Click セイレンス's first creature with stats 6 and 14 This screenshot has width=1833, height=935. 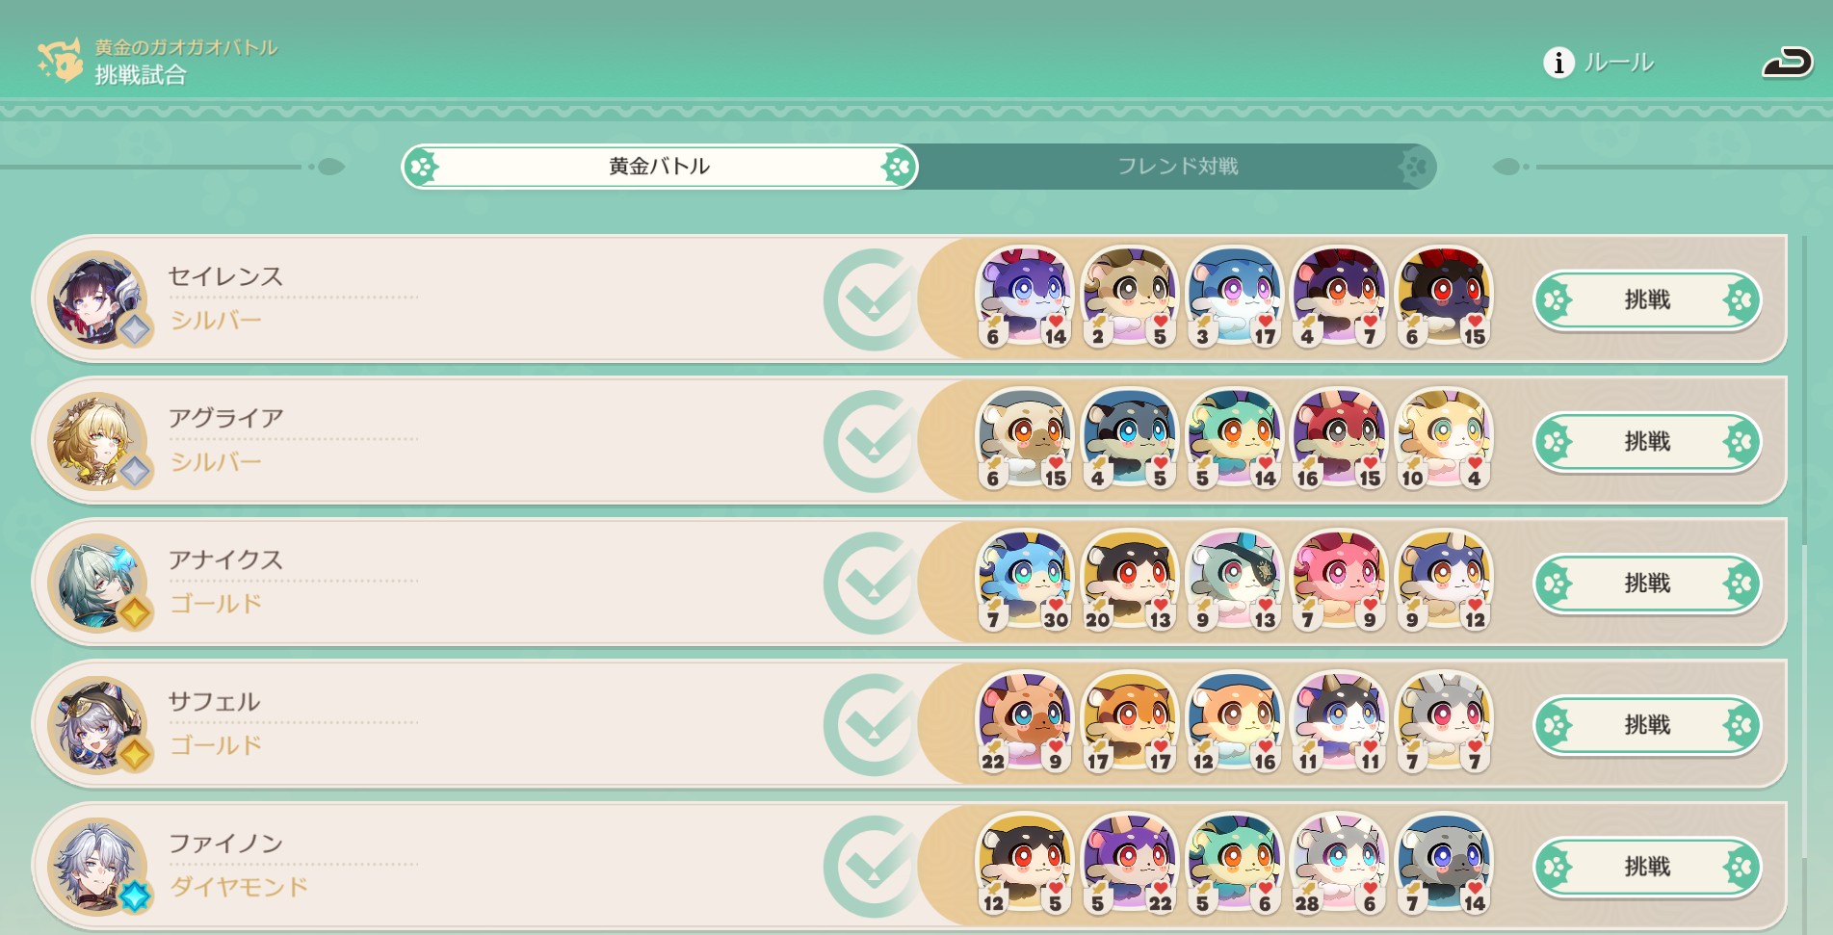pos(1025,297)
